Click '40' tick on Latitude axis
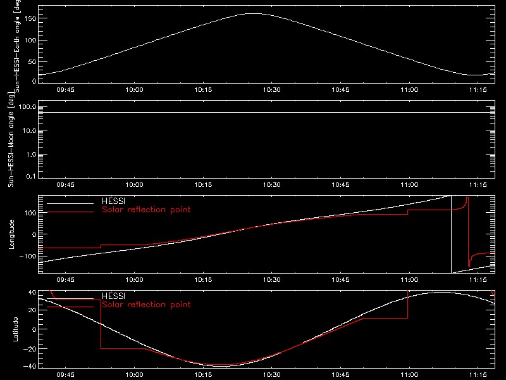The height and width of the screenshot is (380, 506). (32, 292)
